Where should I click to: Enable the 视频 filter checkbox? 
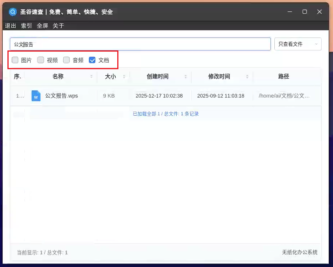coord(41,60)
